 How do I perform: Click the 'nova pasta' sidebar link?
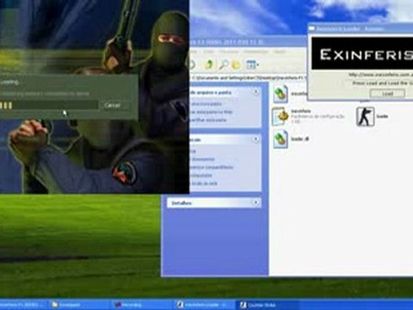[206, 103]
